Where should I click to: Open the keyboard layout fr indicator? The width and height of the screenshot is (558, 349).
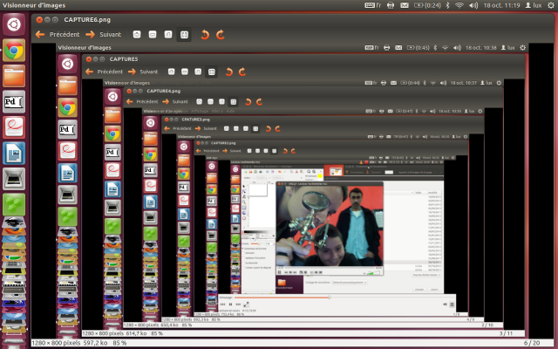(x=373, y=5)
